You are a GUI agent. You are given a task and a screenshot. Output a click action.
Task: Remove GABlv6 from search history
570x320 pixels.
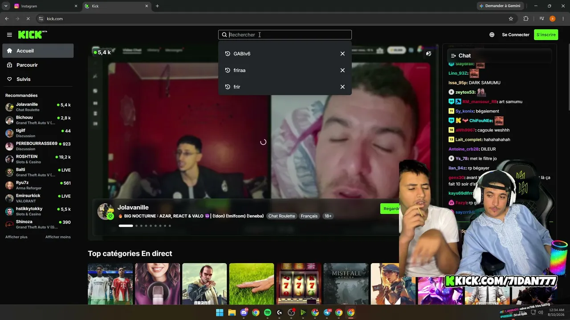coord(342,54)
